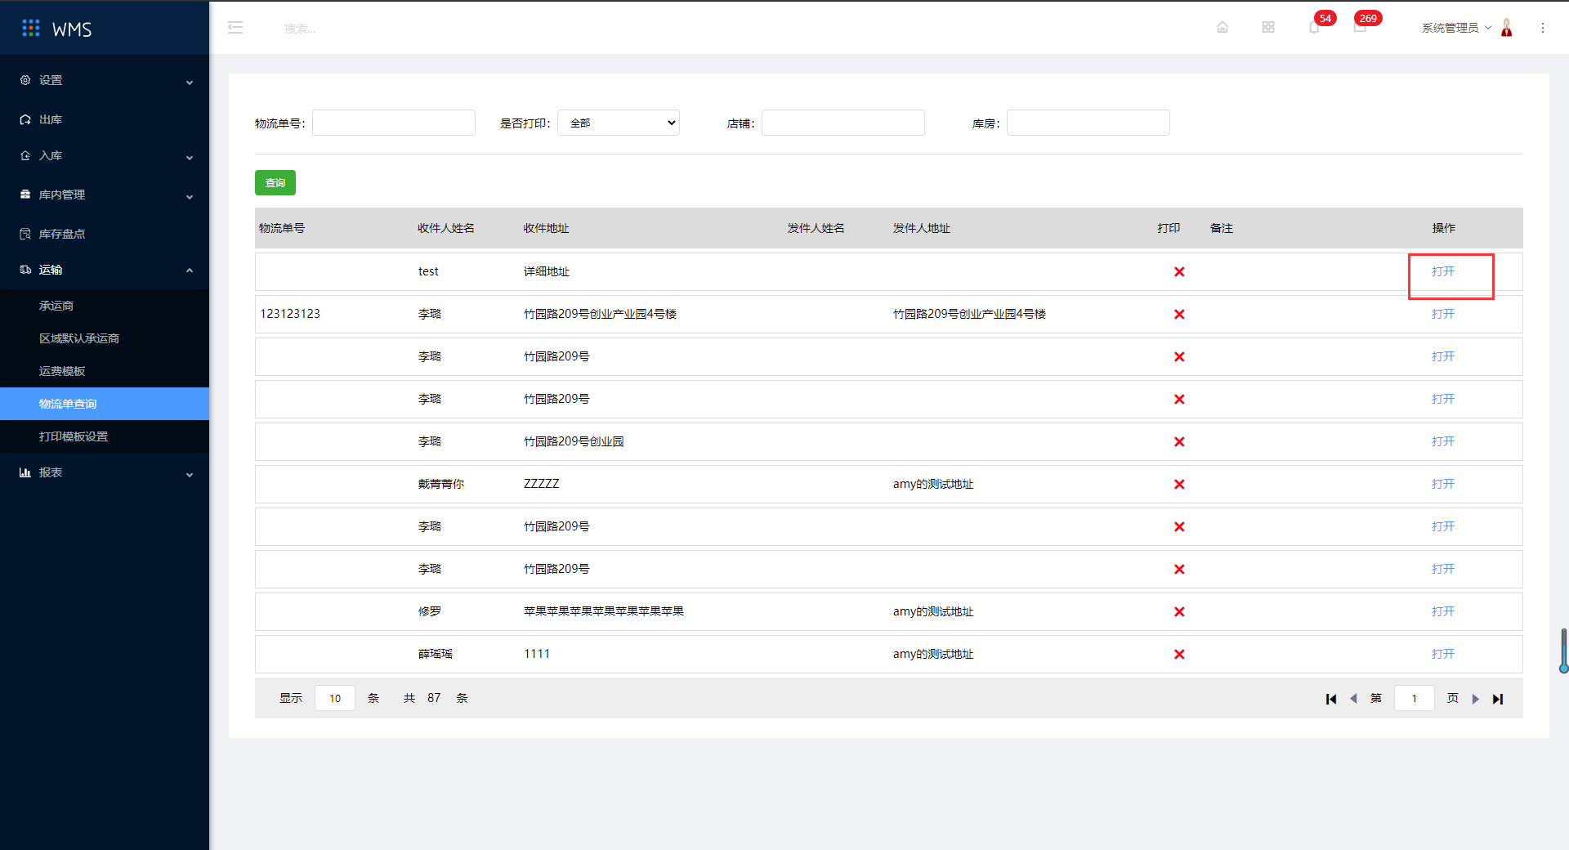
Task: Click the 收件人姓名 column header
Action: (x=446, y=228)
